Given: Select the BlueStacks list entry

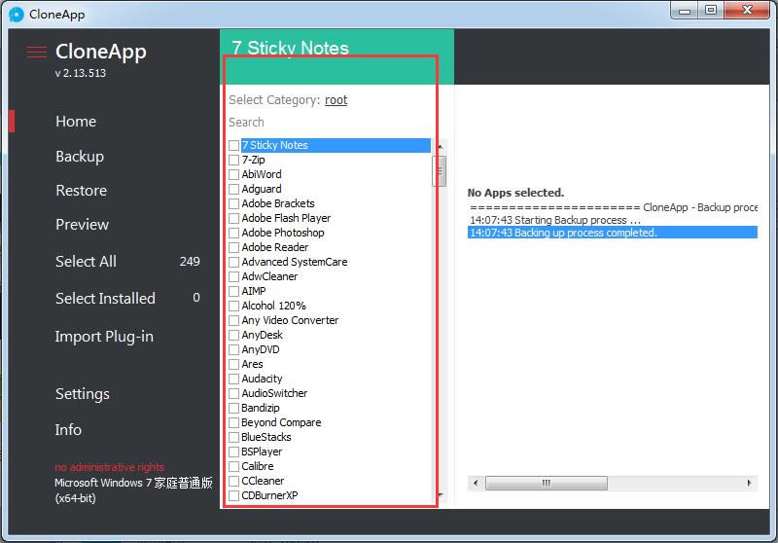Looking at the screenshot, I should pyautogui.click(x=266, y=437).
